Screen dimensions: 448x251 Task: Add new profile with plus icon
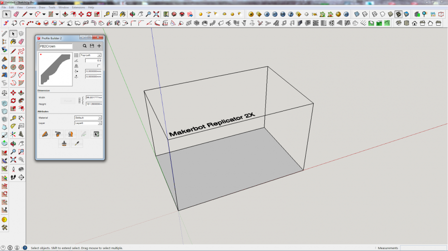(x=99, y=46)
